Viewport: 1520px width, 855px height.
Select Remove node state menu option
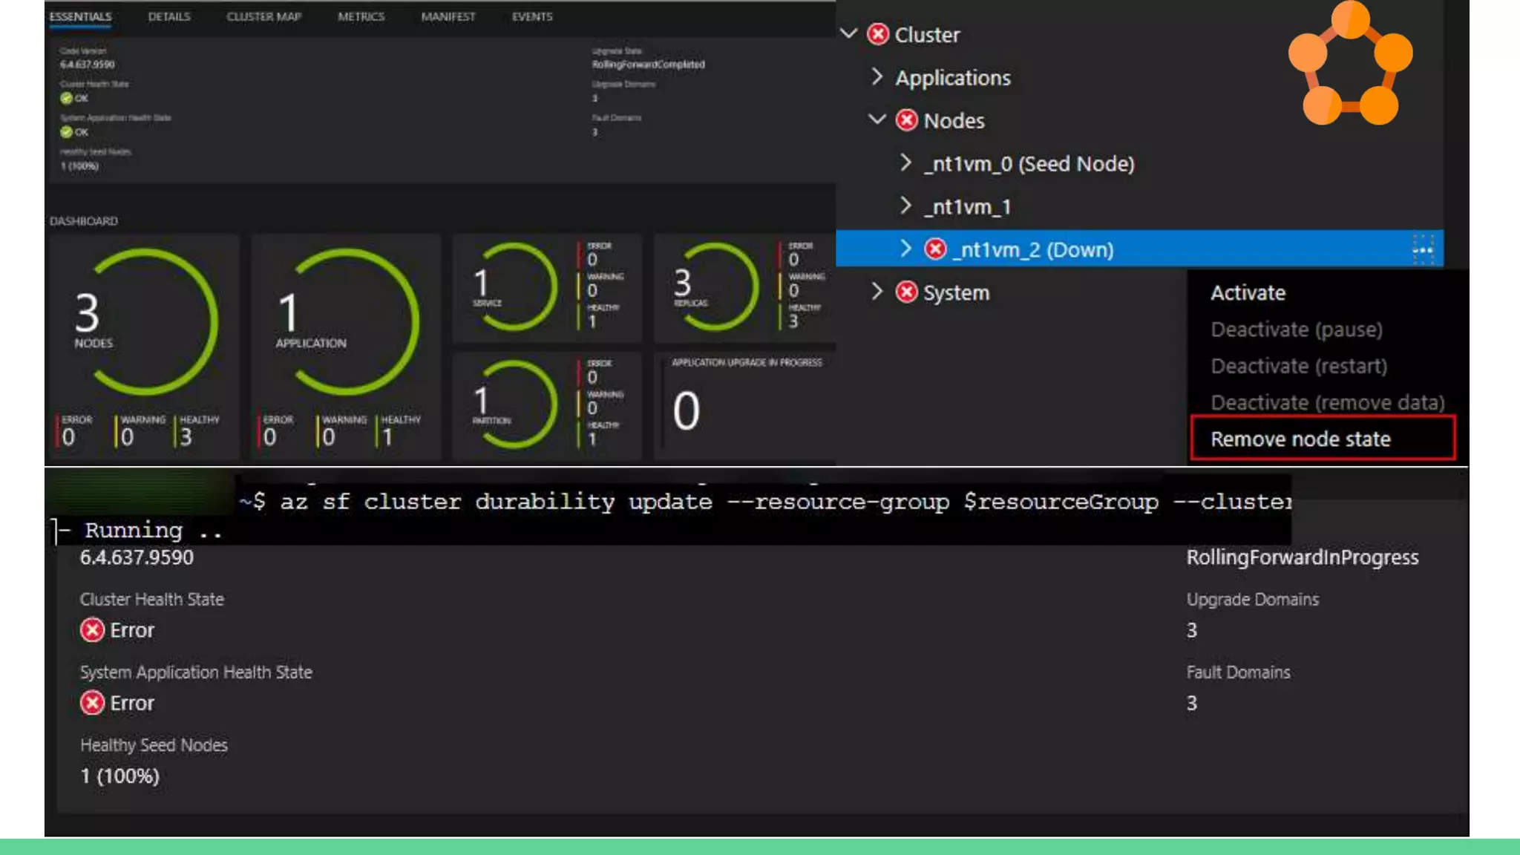[x=1300, y=439]
